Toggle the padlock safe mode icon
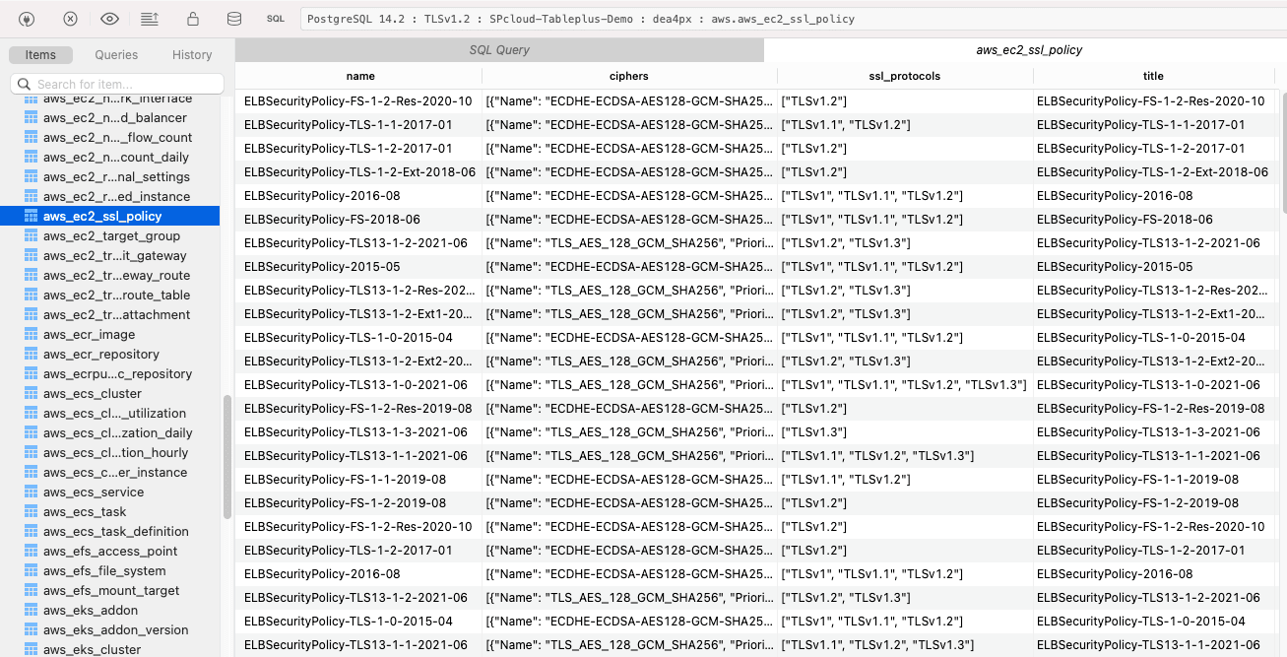The width and height of the screenshot is (1287, 657). click(193, 19)
